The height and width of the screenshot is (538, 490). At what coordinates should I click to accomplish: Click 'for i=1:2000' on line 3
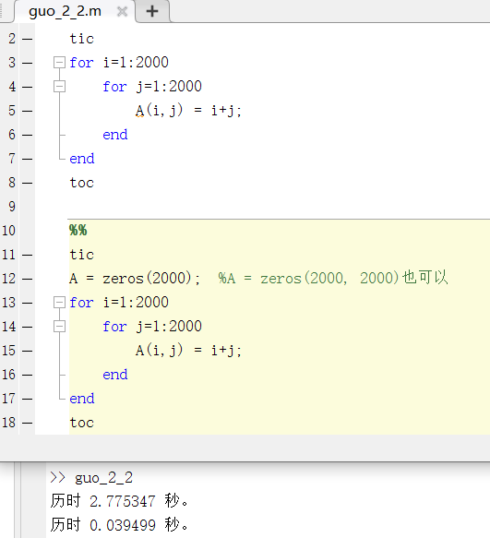coord(119,63)
